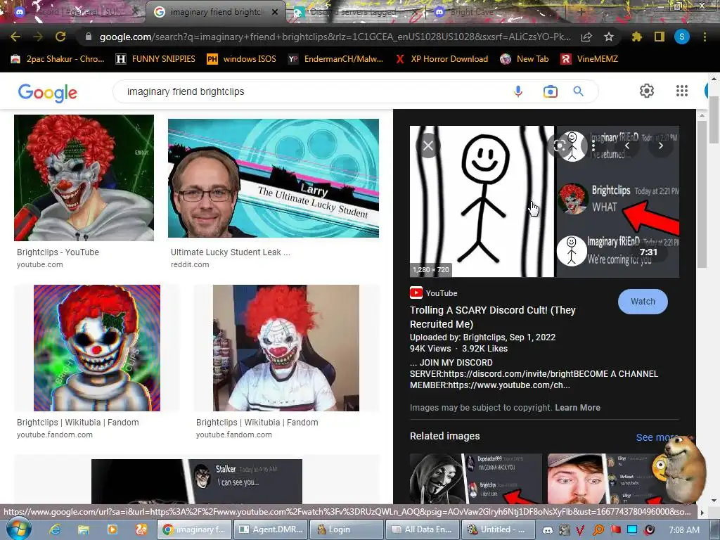Open the Brightclips - YouTube clown image result
The width and height of the screenshot is (720, 540).
[x=84, y=178]
